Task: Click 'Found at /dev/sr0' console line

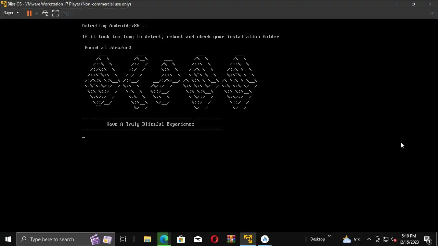Action: (108, 47)
